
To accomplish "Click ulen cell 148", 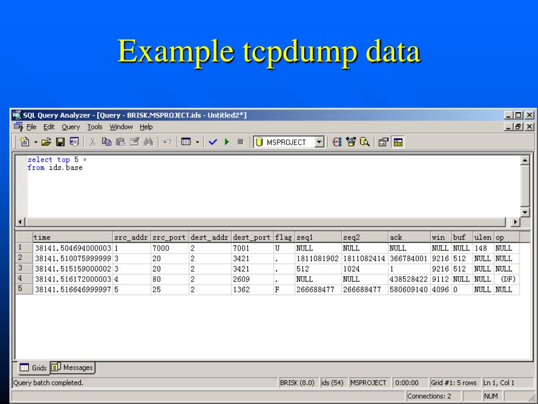I will click(483, 248).
